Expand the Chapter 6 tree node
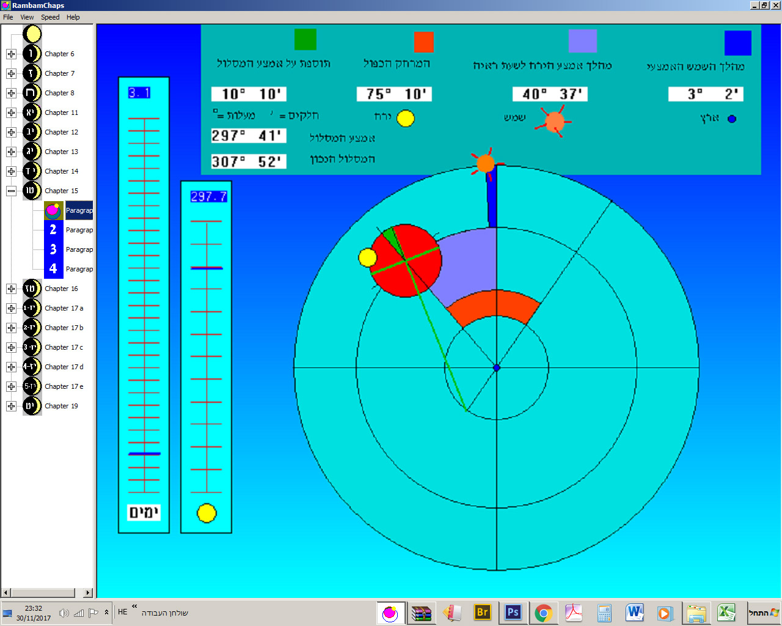The width and height of the screenshot is (782, 626). (x=11, y=54)
